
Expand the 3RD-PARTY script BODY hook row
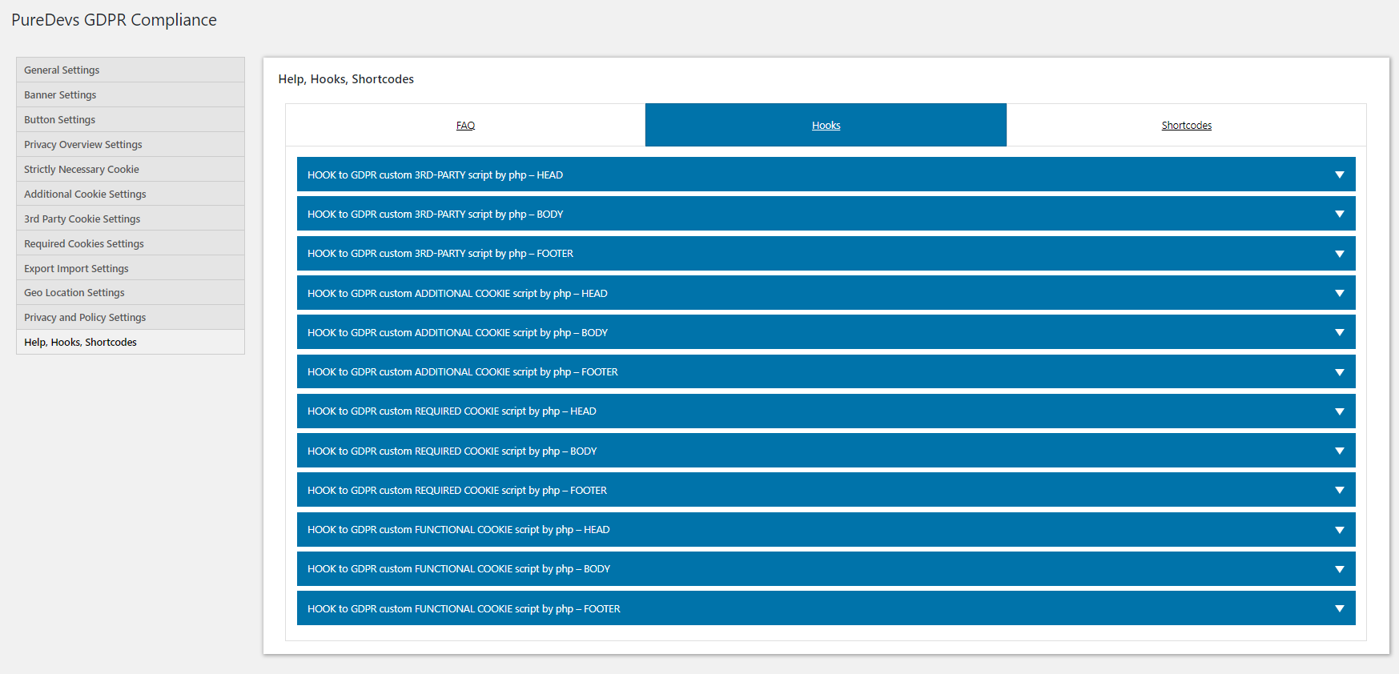click(x=825, y=214)
